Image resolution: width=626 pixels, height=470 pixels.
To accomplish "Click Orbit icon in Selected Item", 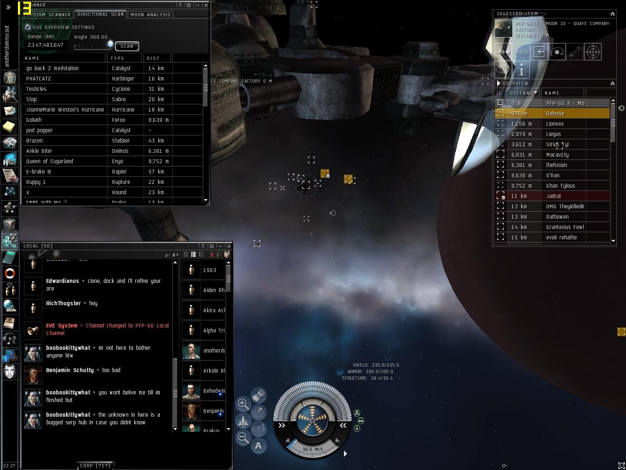I will coord(557,52).
